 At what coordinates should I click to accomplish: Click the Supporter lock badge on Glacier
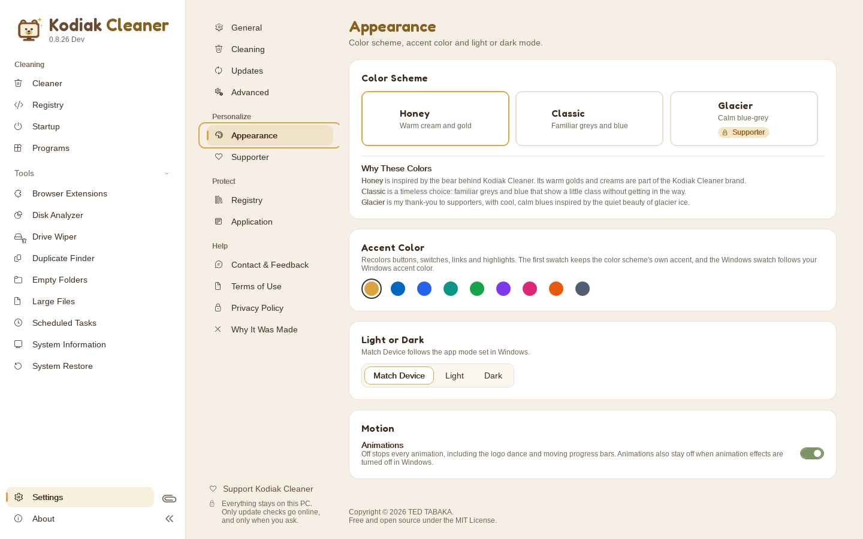click(744, 132)
